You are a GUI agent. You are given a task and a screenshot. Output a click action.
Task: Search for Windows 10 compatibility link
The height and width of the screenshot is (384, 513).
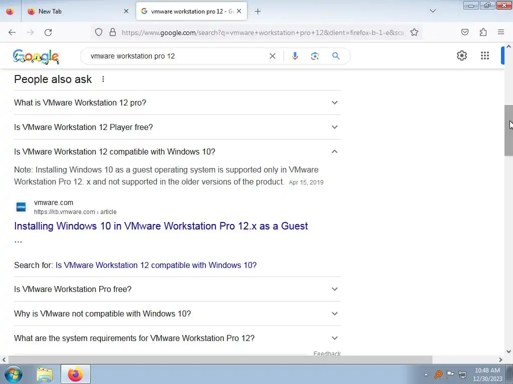(156, 265)
